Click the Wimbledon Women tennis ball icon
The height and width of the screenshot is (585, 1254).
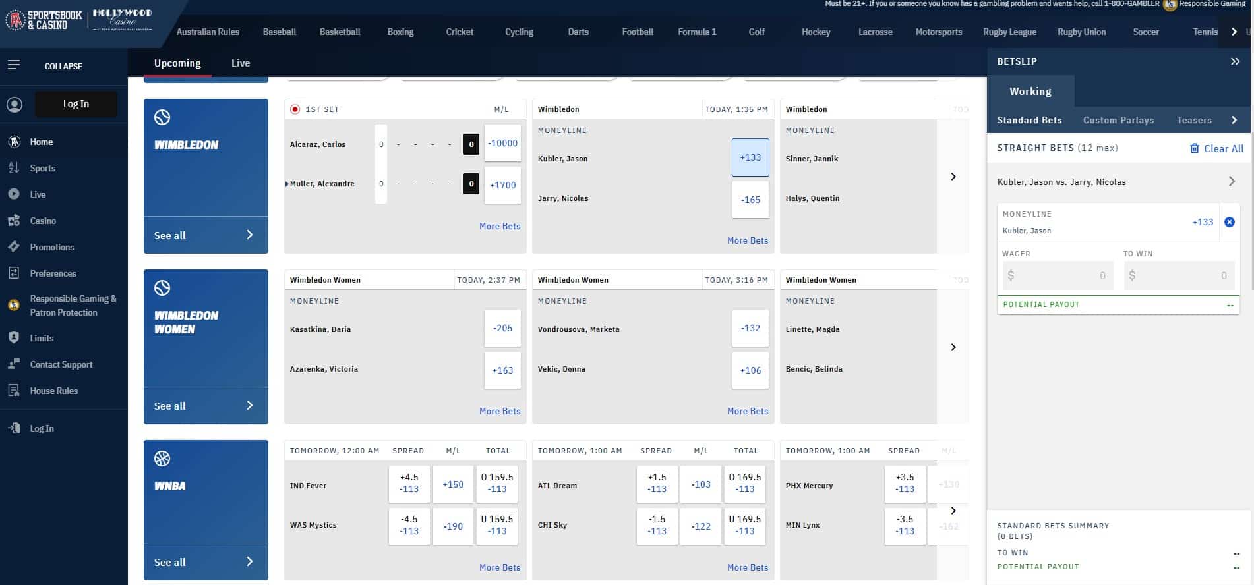162,288
